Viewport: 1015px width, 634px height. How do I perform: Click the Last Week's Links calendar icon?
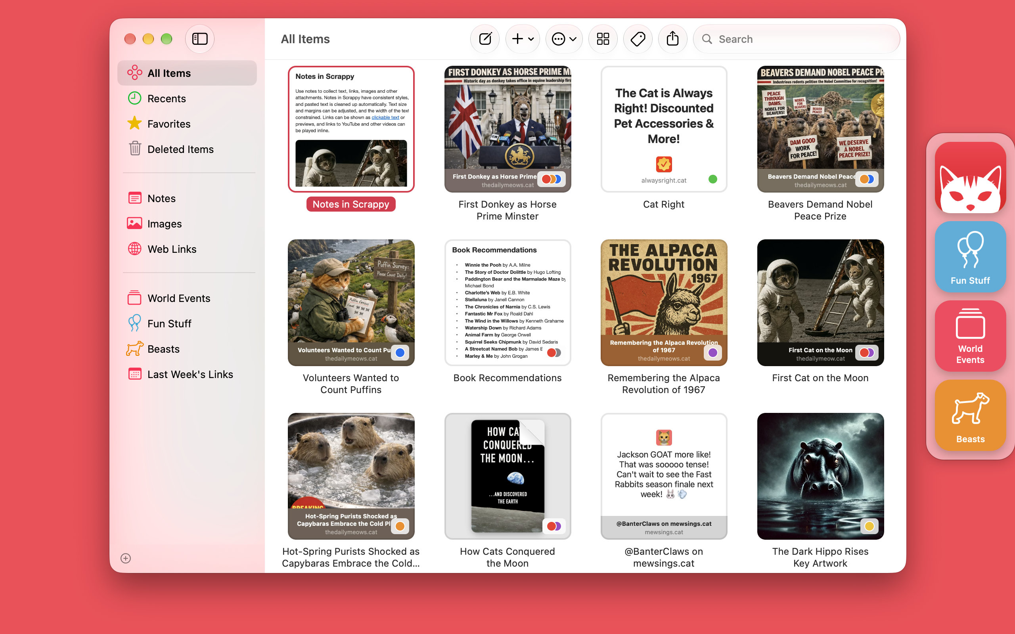click(x=135, y=374)
